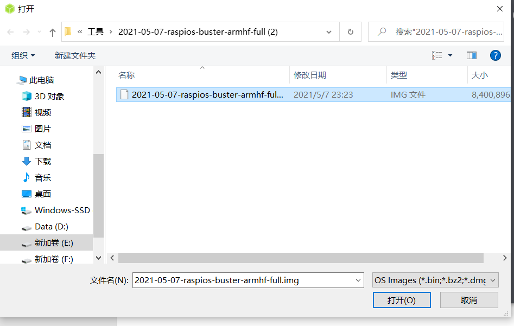514x326 pixels.
Task: Change view layout icon
Action: click(x=436, y=55)
